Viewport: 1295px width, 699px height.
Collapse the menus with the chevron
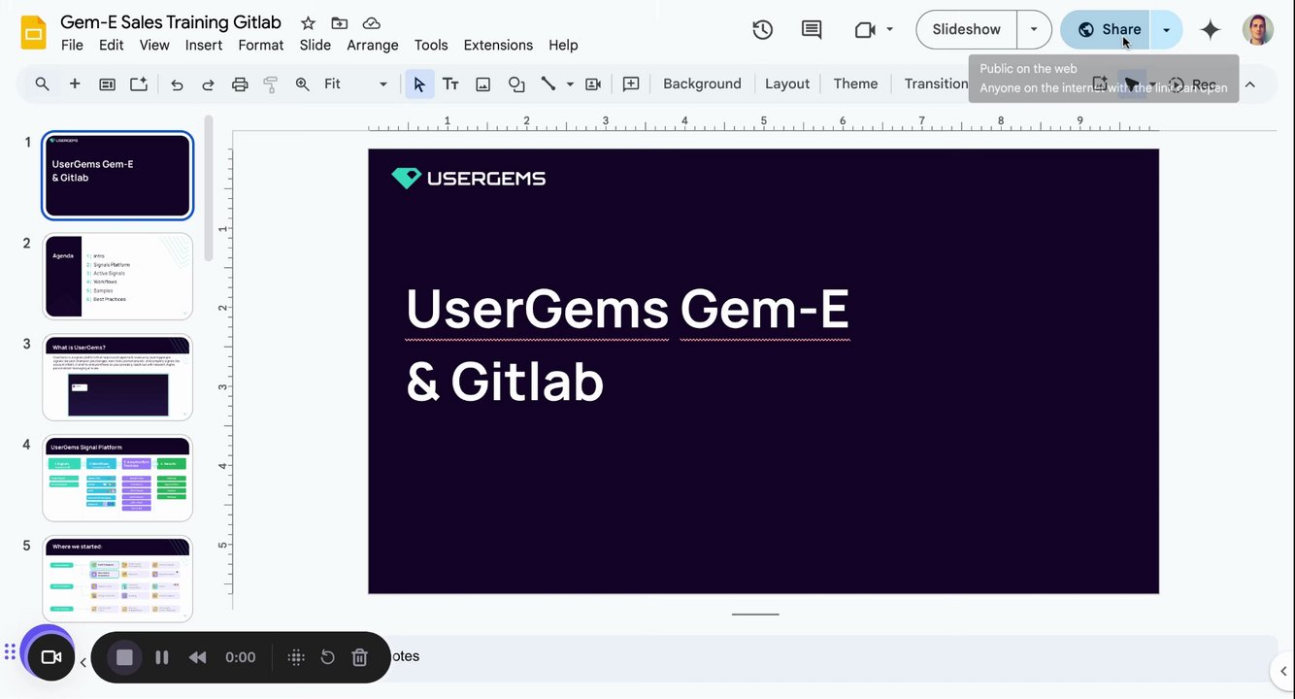(1250, 84)
